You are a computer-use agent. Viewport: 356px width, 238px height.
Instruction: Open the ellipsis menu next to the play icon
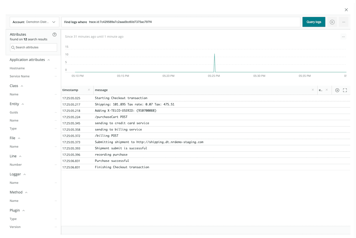344,22
